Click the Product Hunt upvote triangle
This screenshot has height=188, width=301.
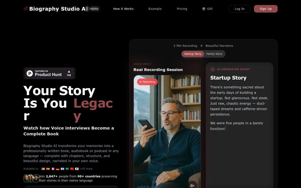pos(69,72)
